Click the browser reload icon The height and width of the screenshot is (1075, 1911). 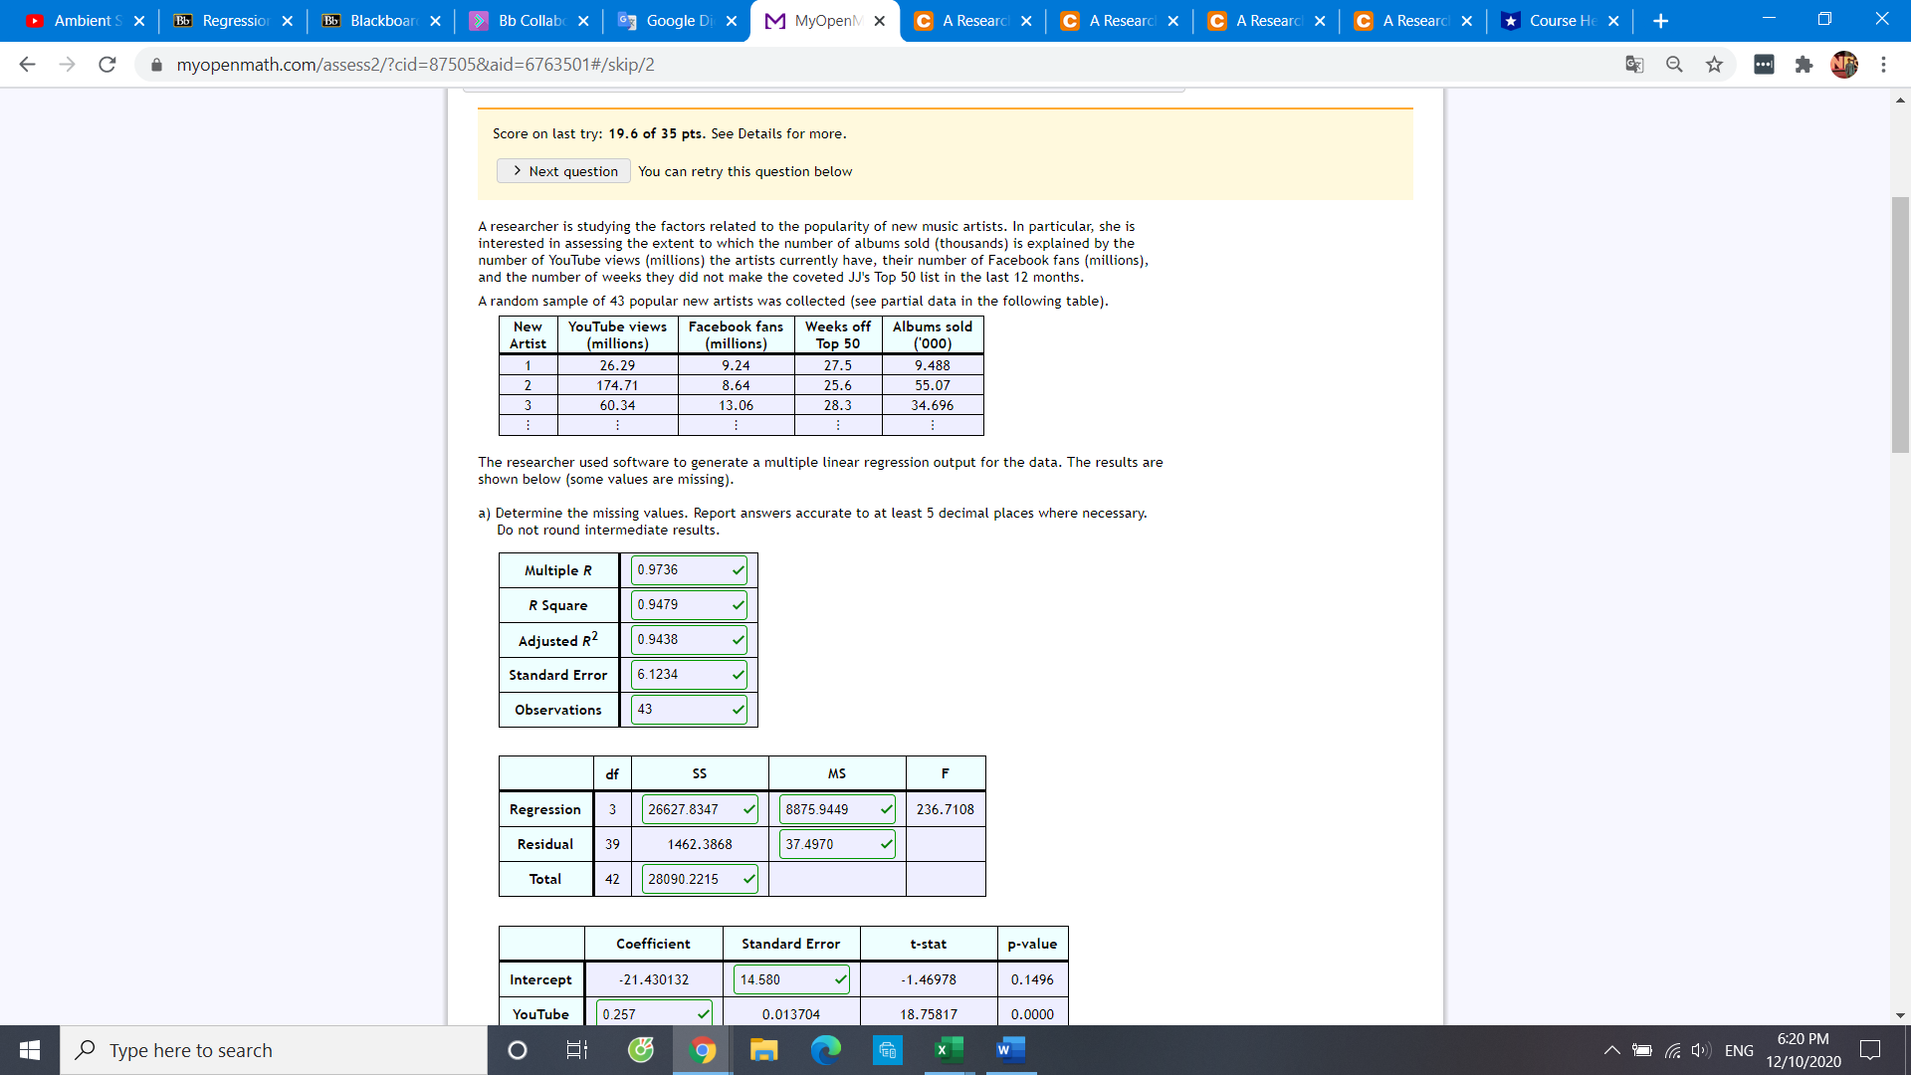[106, 65]
